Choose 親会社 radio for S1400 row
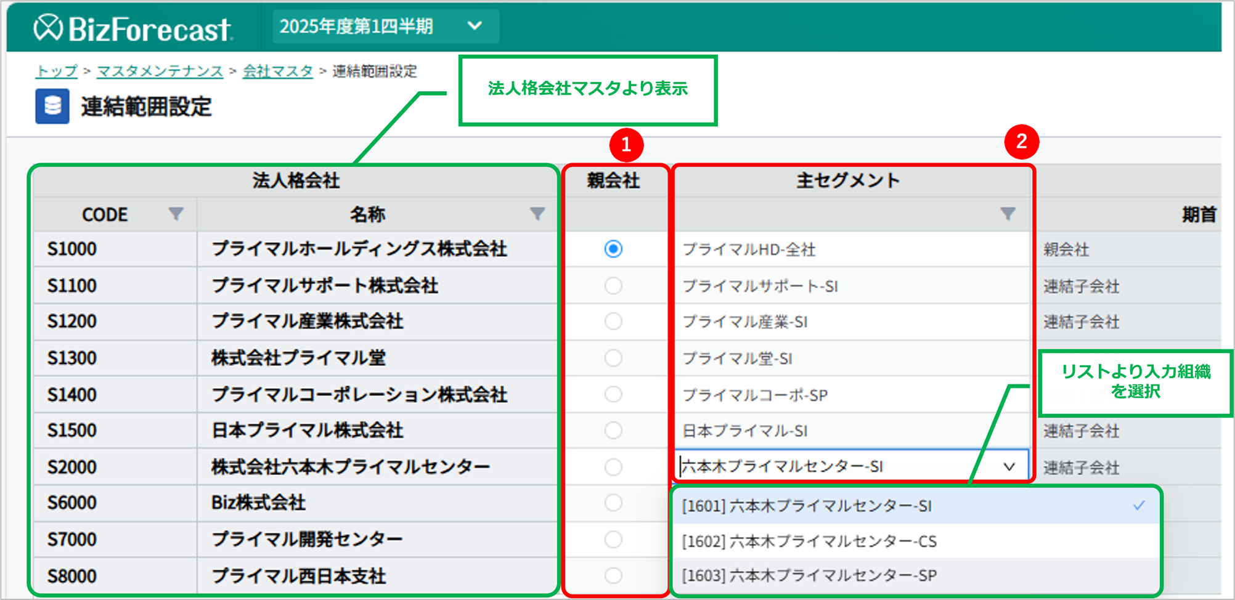This screenshot has width=1235, height=600. point(613,394)
